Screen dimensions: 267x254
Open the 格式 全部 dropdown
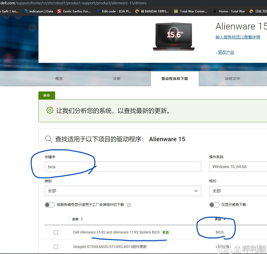tap(238, 191)
